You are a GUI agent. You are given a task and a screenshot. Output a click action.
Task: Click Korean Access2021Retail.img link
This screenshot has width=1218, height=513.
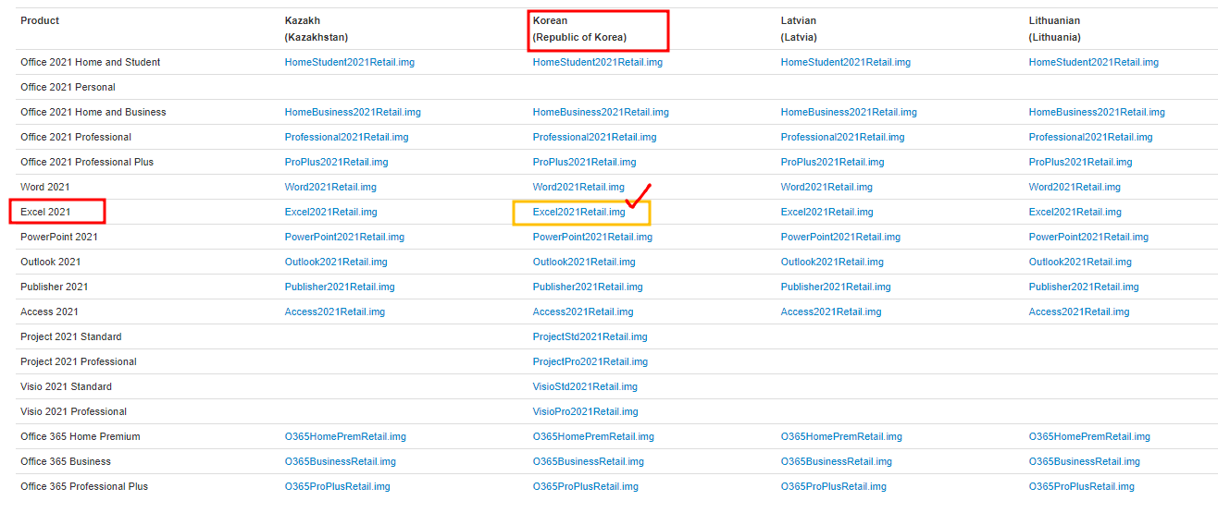[583, 311]
